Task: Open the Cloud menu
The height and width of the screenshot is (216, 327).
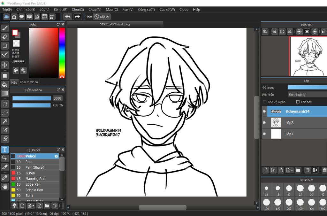Action: pyautogui.click(x=184, y=9)
